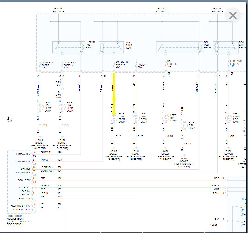Click circuit number 1970
The image size is (248, 233).
pyautogui.click(x=60, y=160)
